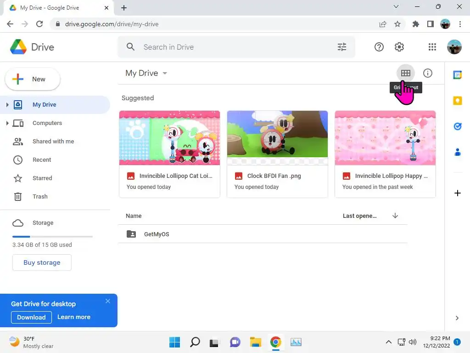470x353 pixels.
Task: Open a new browser tab
Action: point(124,8)
